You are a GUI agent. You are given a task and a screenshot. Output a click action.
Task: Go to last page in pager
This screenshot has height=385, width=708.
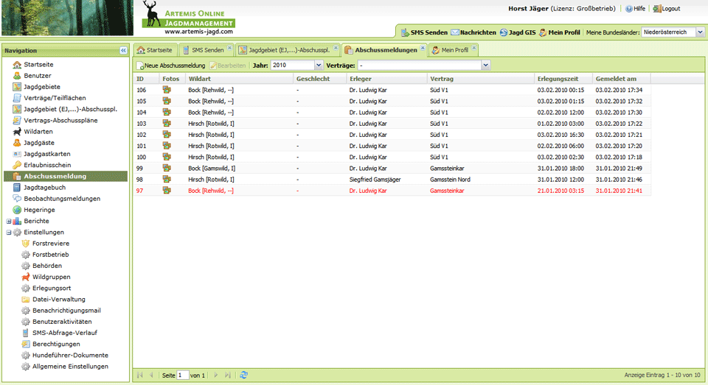tap(228, 375)
